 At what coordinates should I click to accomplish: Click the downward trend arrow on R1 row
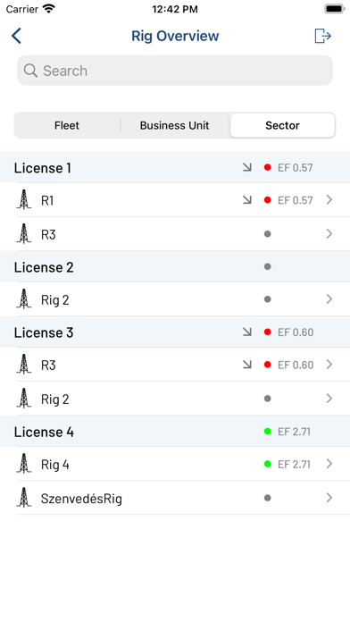pyautogui.click(x=247, y=200)
